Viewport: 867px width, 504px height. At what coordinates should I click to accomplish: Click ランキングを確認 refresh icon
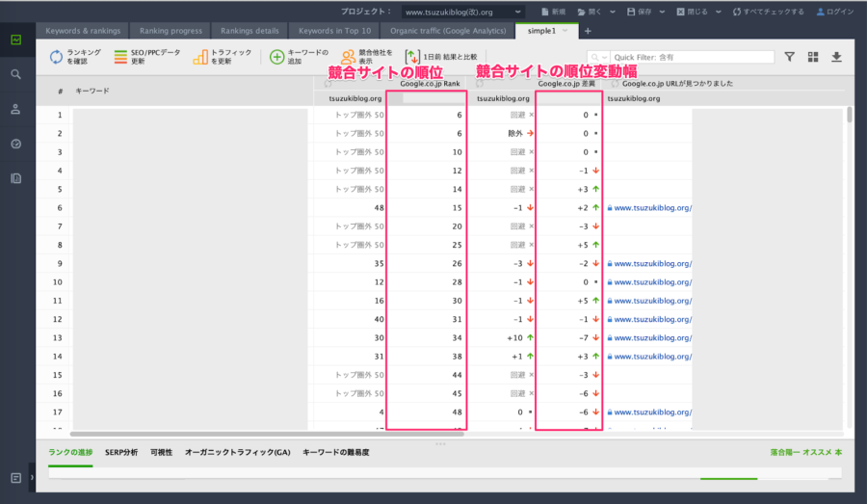56,57
